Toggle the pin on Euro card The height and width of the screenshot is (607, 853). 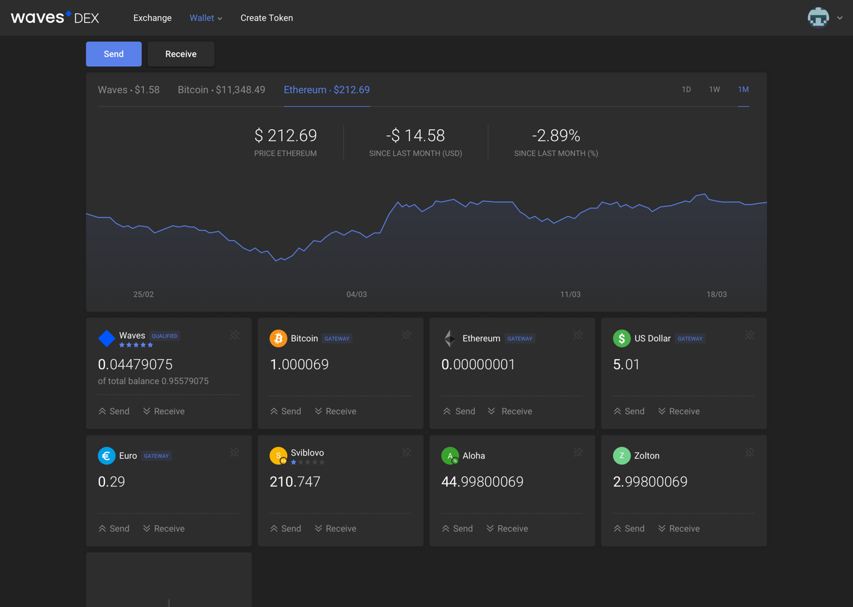coord(235,452)
